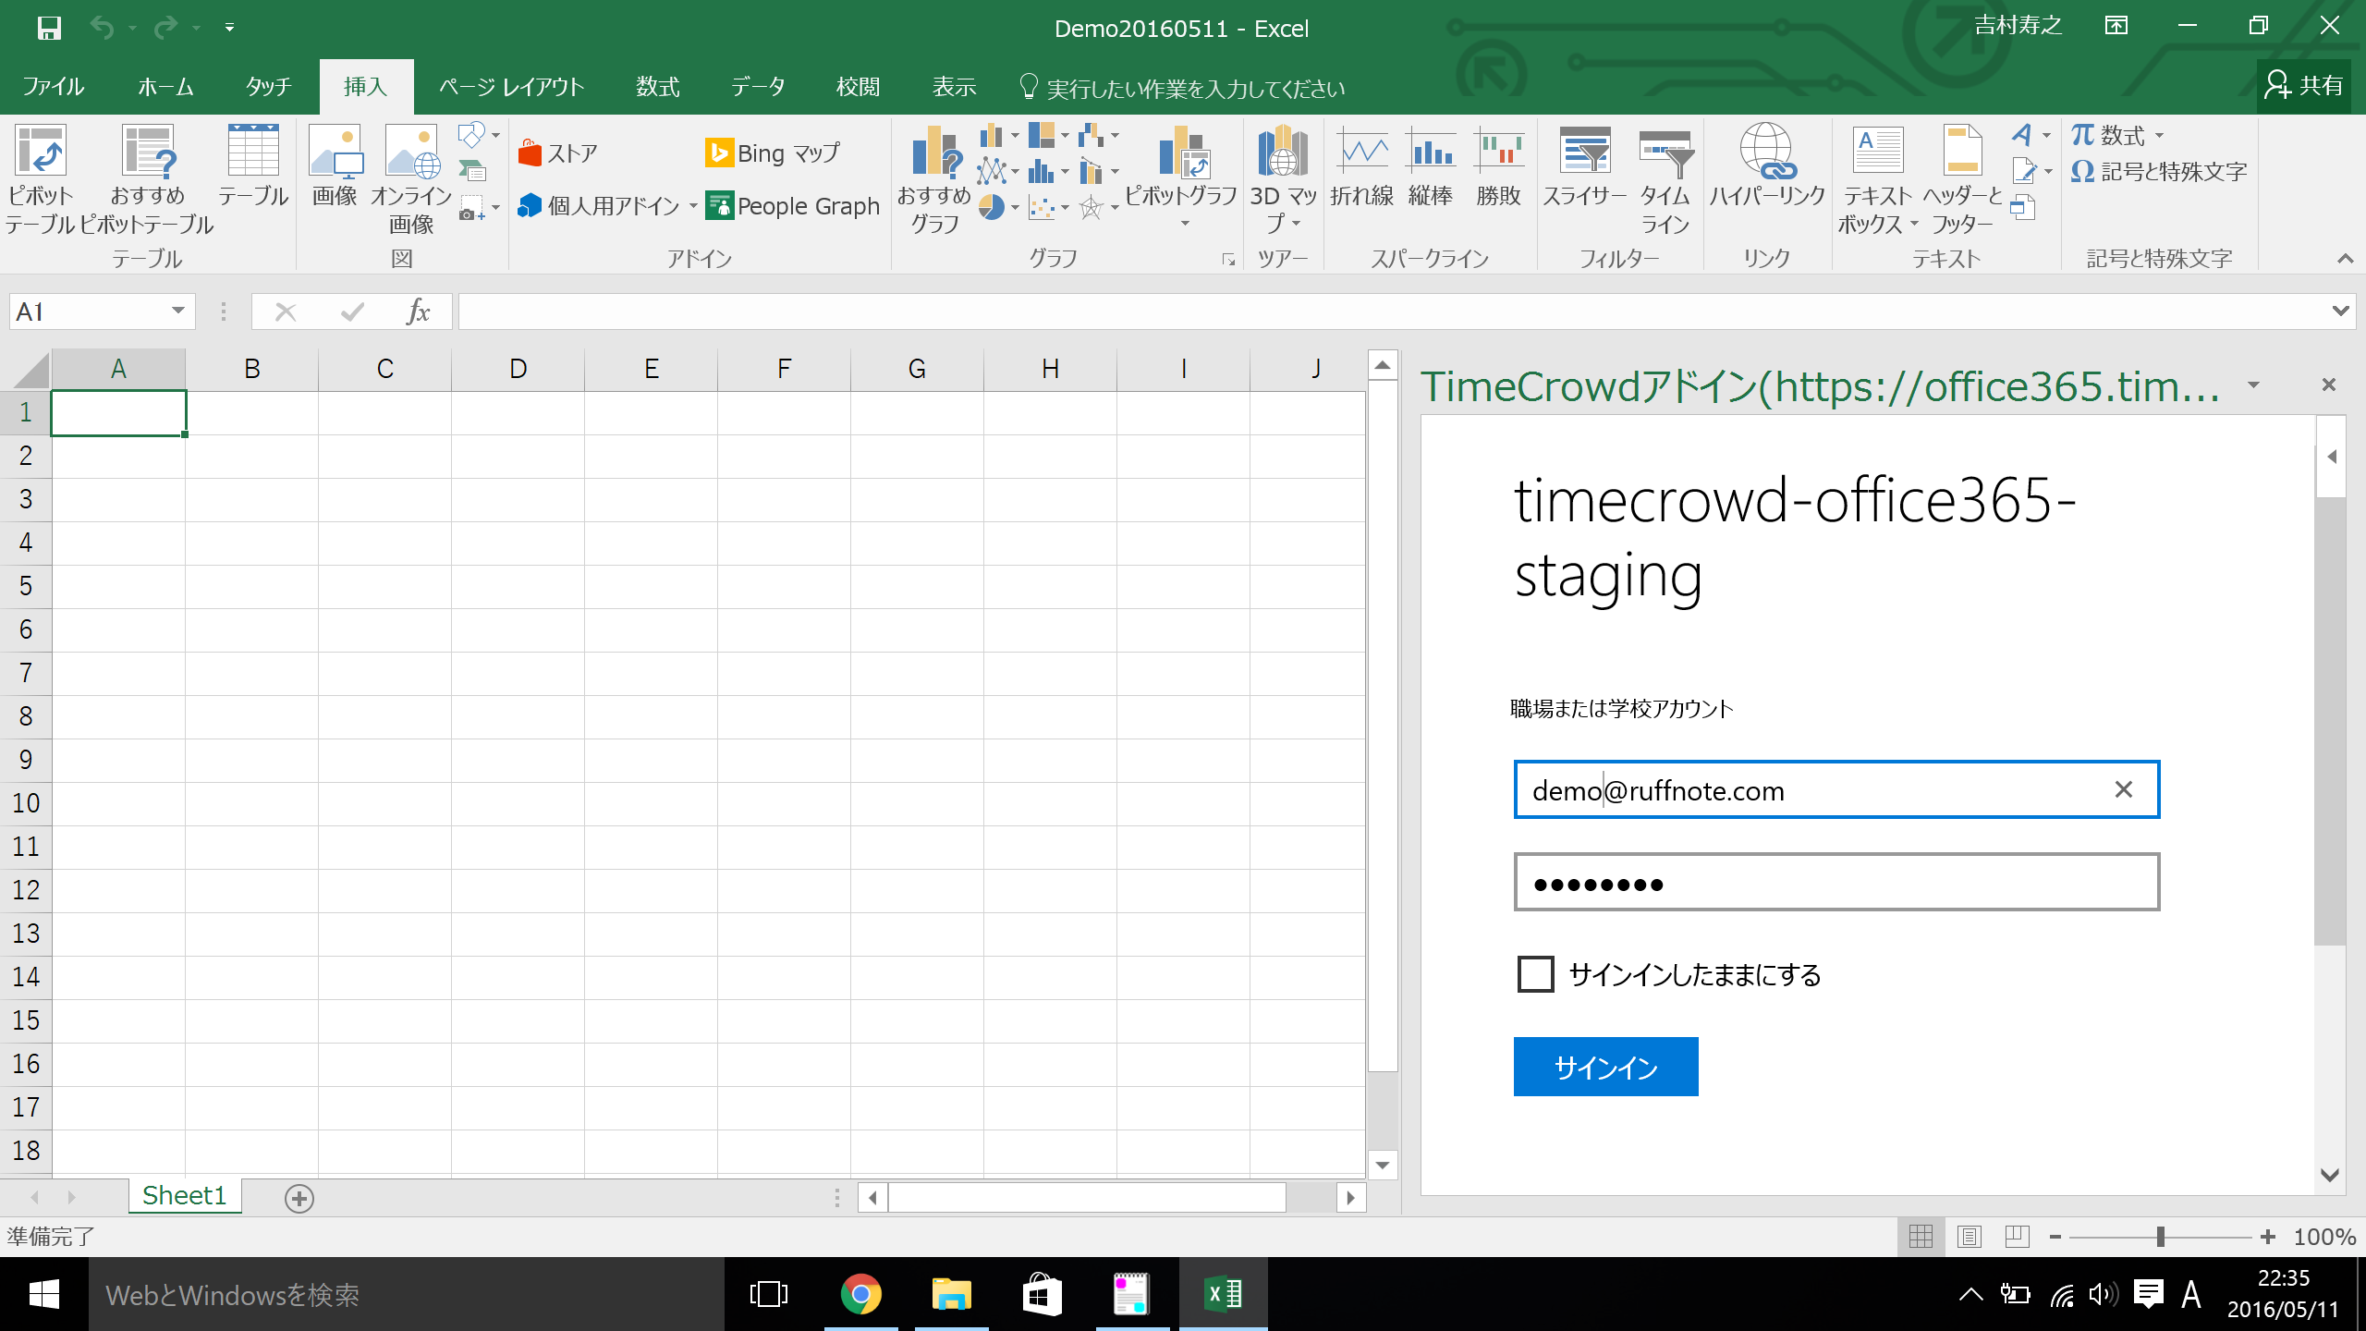Open the chart group dialog launcher
This screenshot has width=2366, height=1331.
(x=1228, y=260)
